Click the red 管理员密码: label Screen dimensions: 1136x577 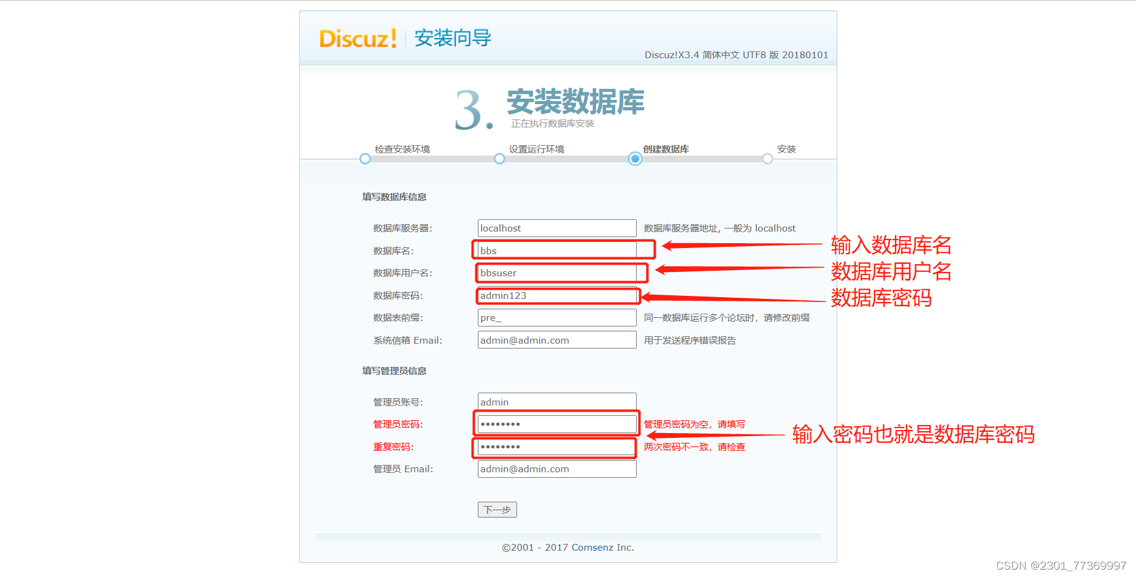coord(398,424)
